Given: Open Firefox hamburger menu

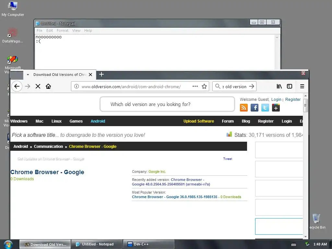Looking at the screenshot, I should (x=302, y=86).
